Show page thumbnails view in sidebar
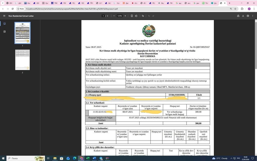257x161 pixels. (x=4, y=23)
